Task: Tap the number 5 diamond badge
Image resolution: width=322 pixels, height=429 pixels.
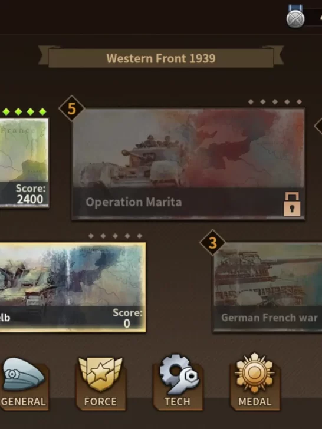Action: [x=71, y=108]
